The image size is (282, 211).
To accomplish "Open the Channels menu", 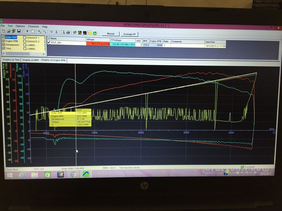I will (33, 26).
